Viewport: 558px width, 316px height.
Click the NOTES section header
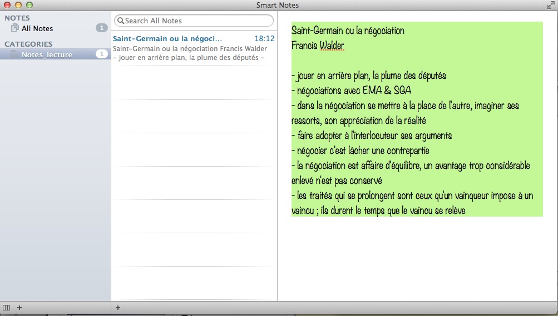(x=17, y=18)
